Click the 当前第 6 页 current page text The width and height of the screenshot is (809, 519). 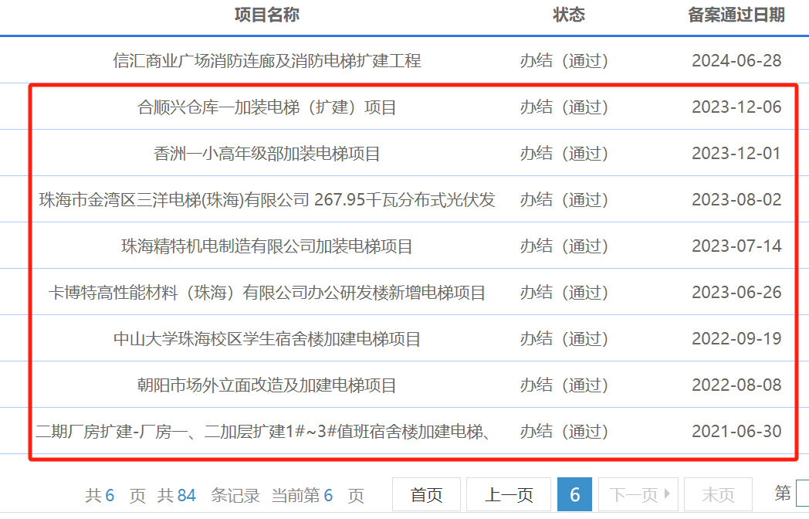pos(318,496)
